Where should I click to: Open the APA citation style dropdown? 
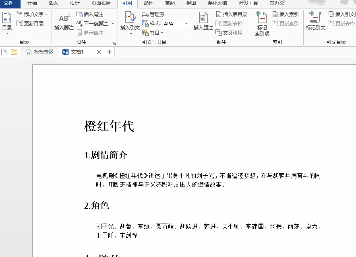click(186, 24)
